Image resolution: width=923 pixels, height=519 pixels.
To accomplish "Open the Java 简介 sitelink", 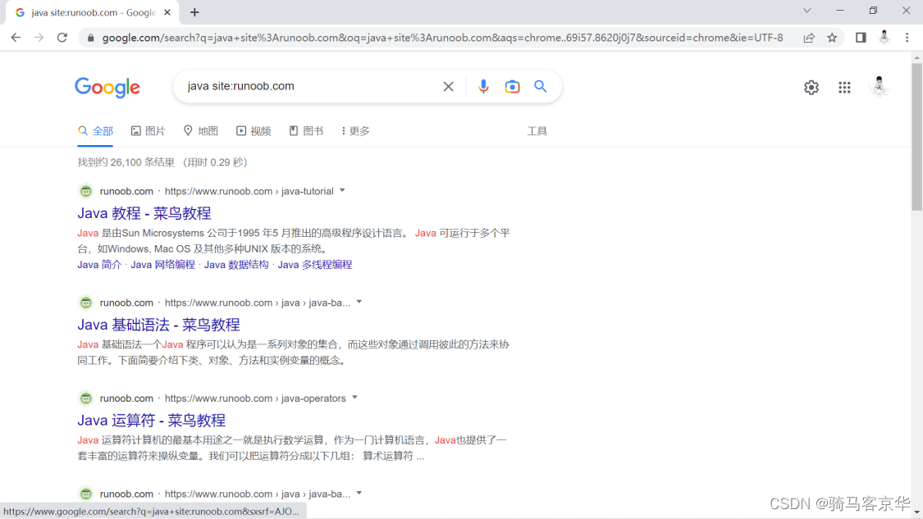I will 99,265.
